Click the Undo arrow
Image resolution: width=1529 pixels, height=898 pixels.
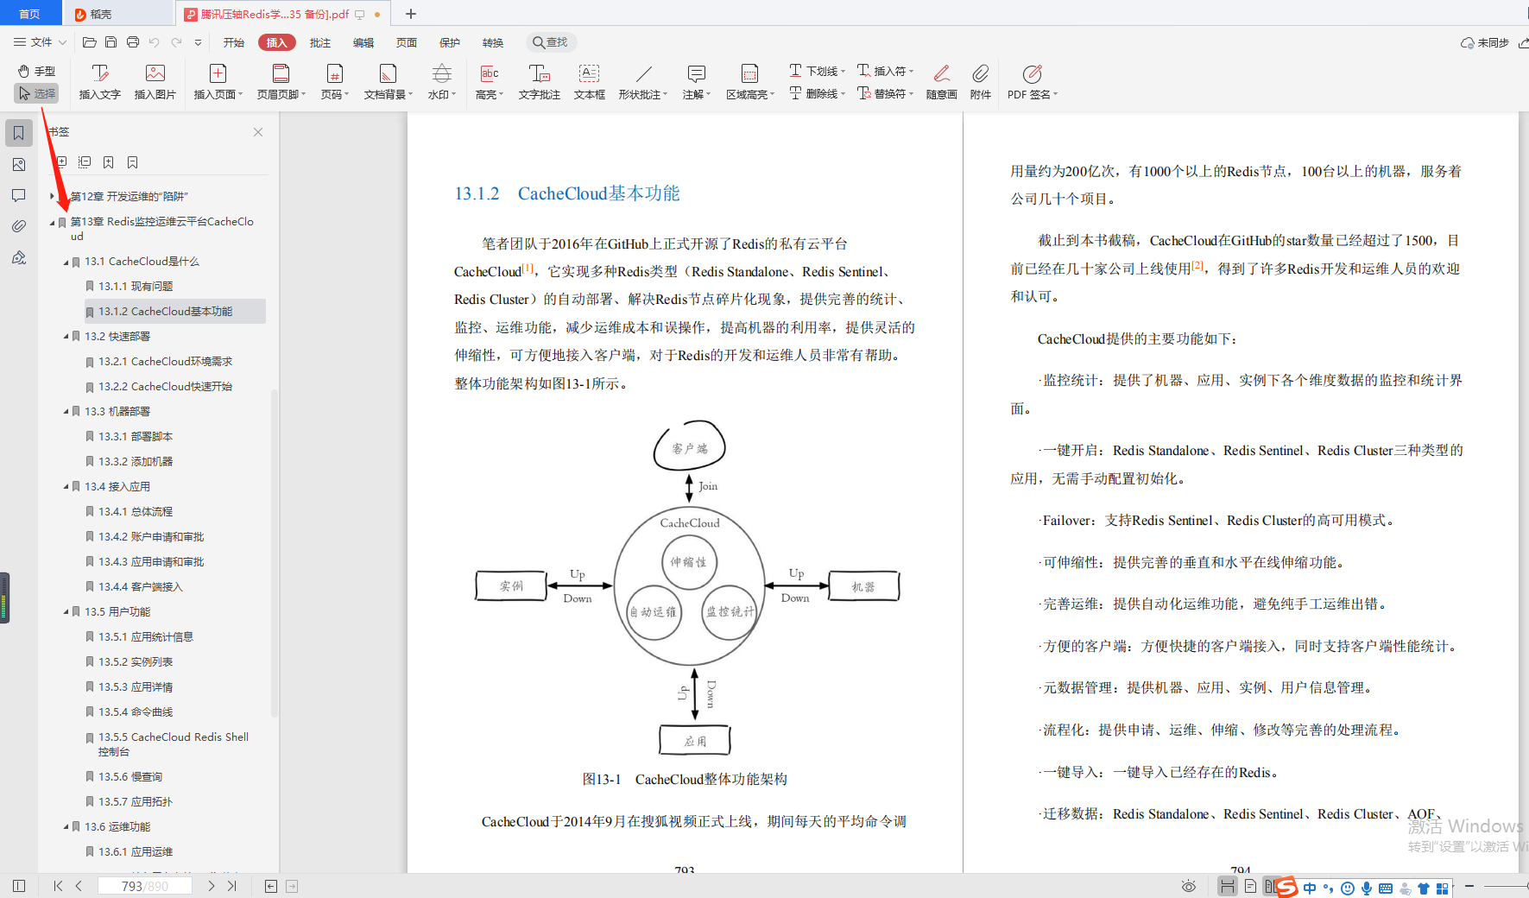[x=154, y=41]
